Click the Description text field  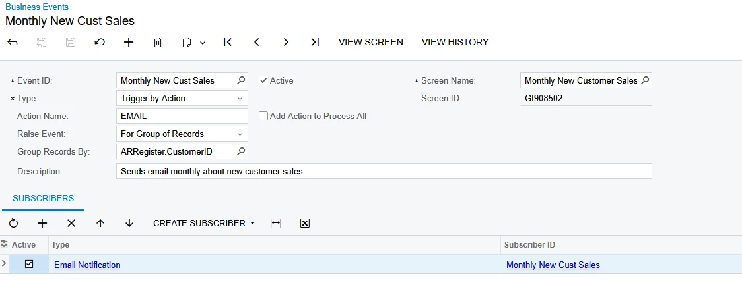pos(383,171)
